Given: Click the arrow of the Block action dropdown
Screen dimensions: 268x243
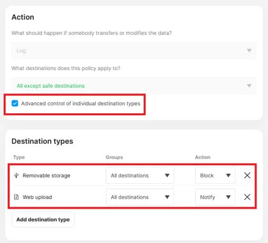Looking at the screenshot, I should click(x=228, y=176).
